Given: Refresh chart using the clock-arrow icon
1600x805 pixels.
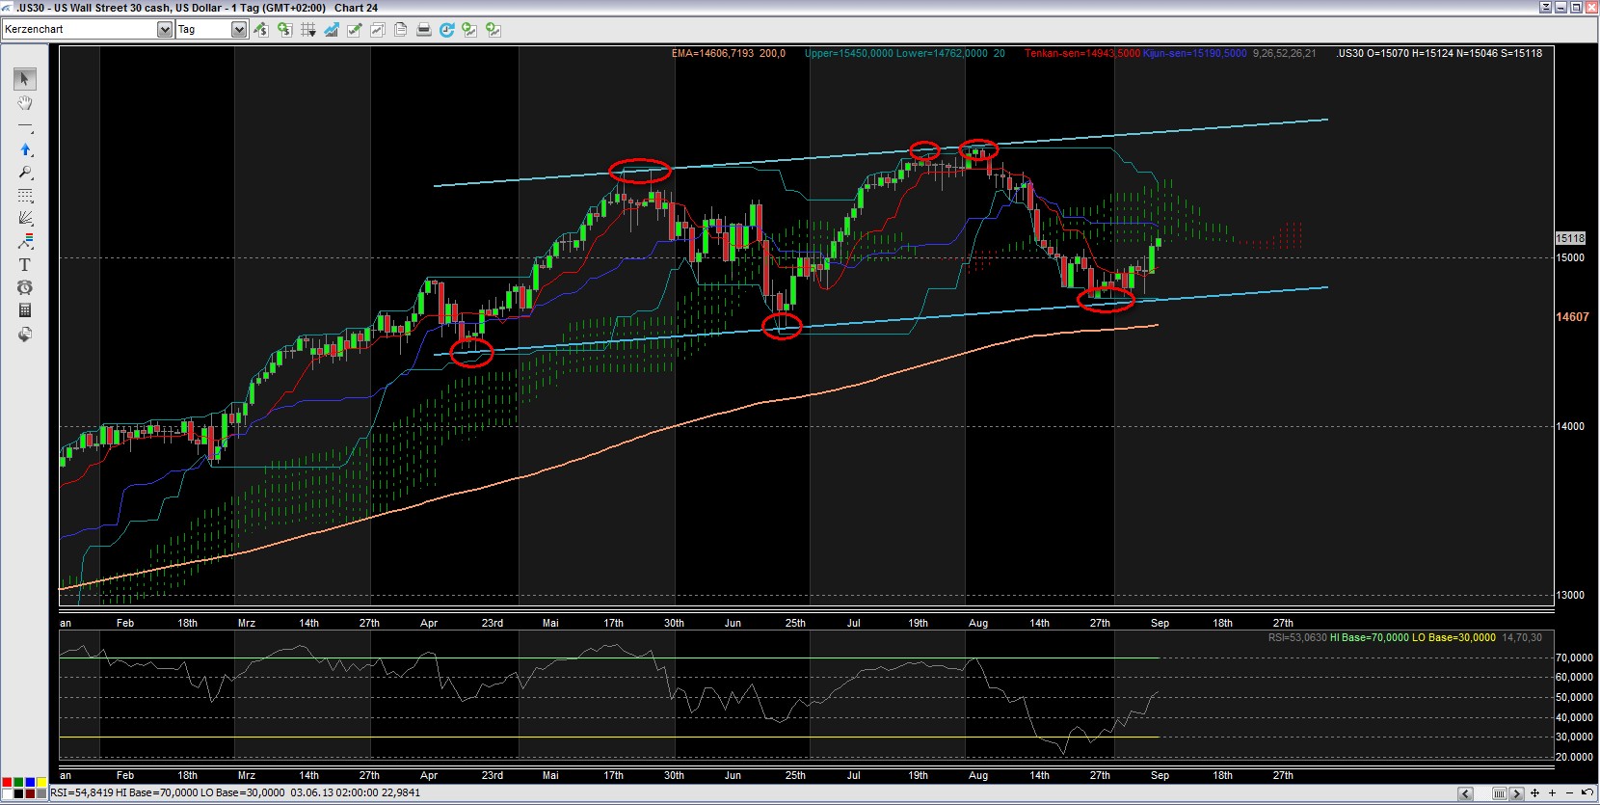Looking at the screenshot, I should coord(446,30).
